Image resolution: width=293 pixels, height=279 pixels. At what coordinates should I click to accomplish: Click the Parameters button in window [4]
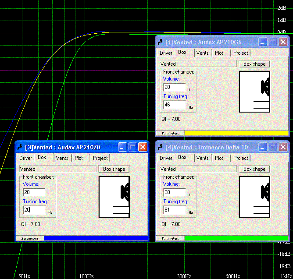click(170, 238)
